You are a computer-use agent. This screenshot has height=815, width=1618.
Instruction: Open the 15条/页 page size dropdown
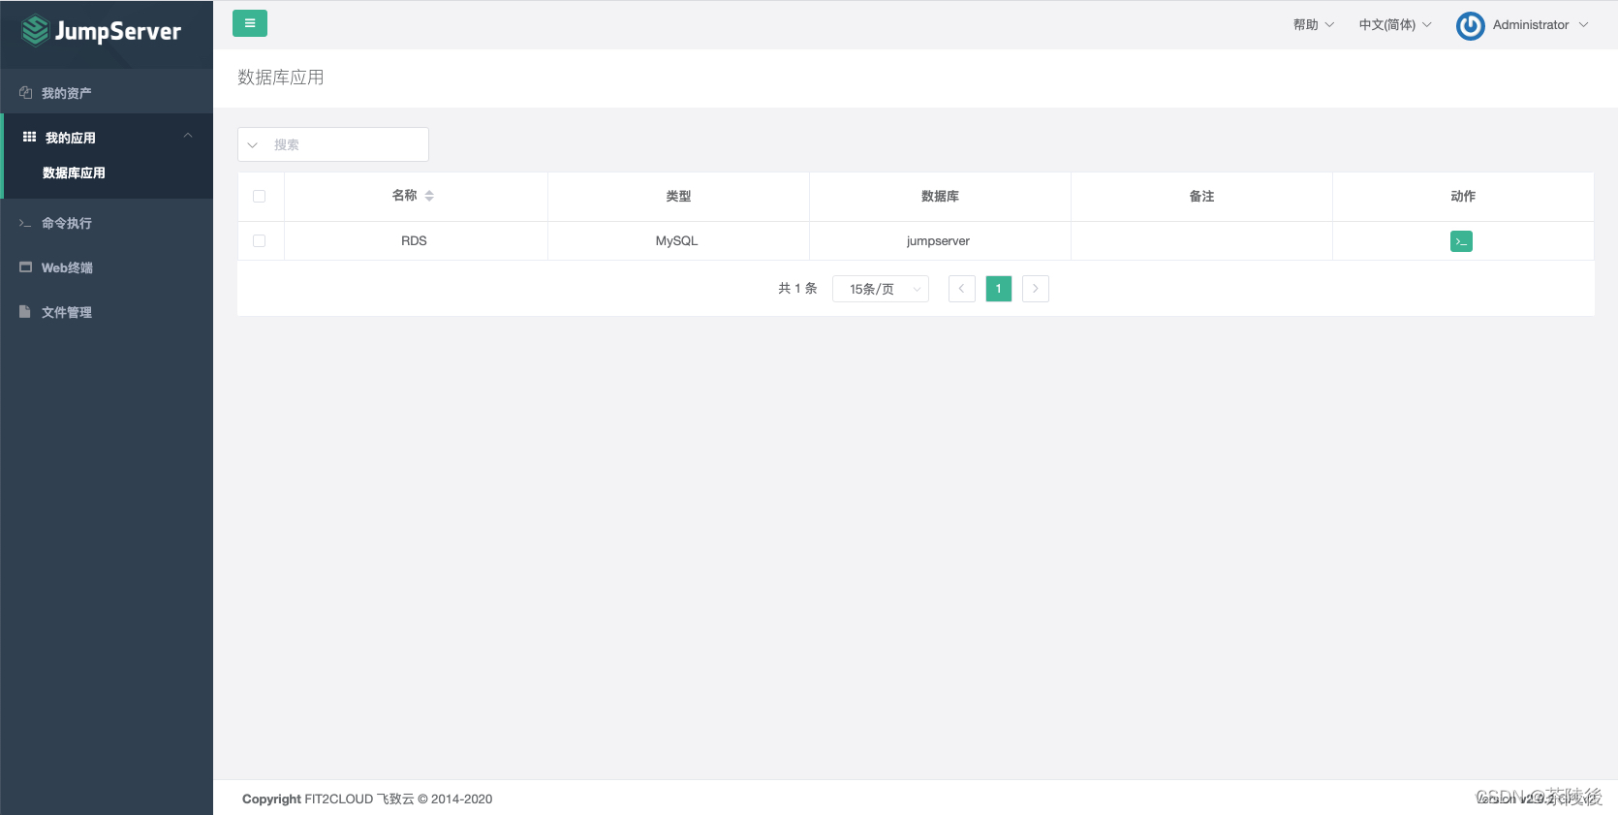point(881,289)
